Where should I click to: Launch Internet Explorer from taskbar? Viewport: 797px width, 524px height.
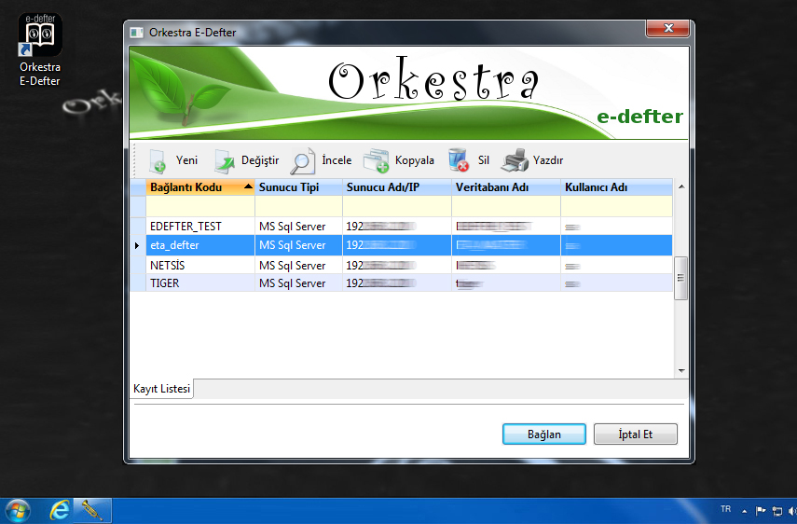[x=61, y=510]
